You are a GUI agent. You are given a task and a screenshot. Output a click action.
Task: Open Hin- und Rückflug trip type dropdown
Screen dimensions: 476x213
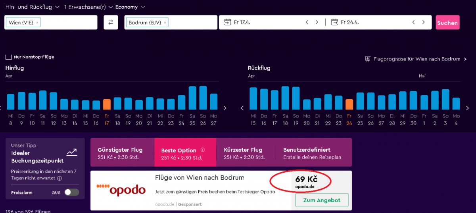[33, 7]
